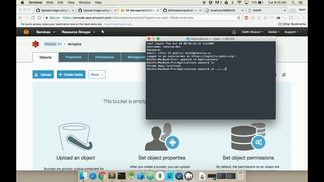Click the Chrome home icon

pyautogui.click(x=39, y=18)
